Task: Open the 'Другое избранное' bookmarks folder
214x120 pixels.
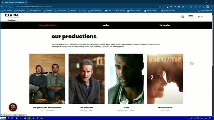Action: point(205,11)
